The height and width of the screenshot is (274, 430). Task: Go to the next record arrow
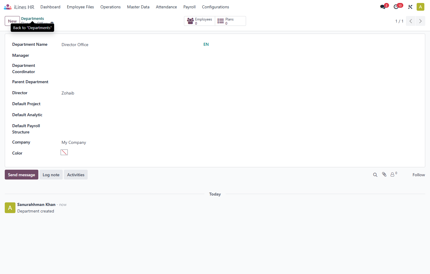(x=420, y=21)
